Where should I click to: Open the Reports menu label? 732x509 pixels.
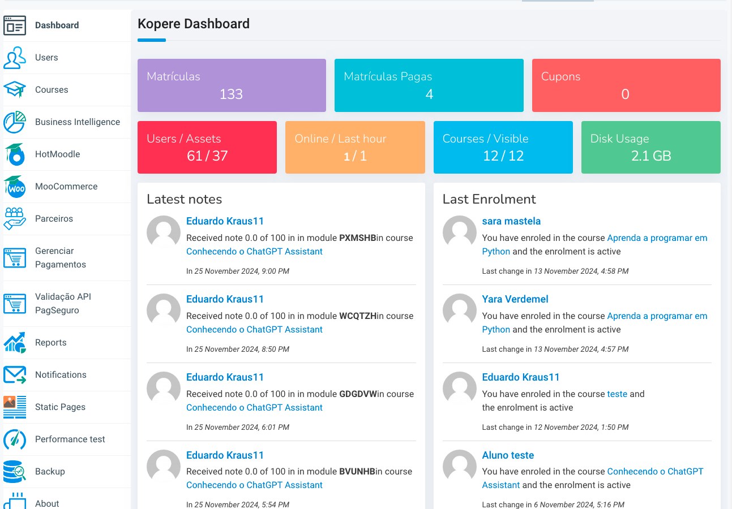50,343
